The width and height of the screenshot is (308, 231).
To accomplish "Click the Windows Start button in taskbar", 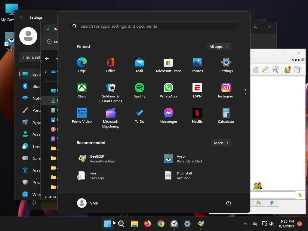I will (x=108, y=224).
